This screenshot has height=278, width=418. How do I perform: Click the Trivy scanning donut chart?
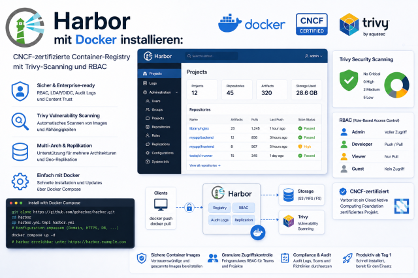click(x=396, y=85)
